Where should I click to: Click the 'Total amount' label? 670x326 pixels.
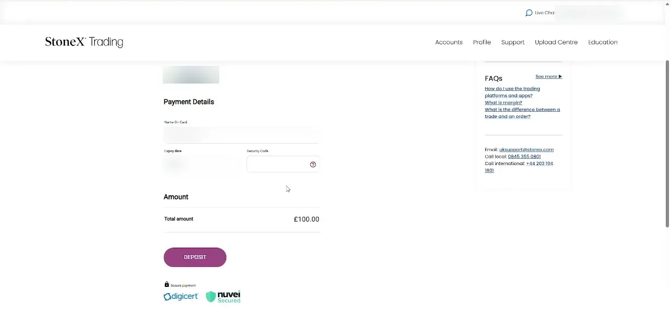click(178, 219)
